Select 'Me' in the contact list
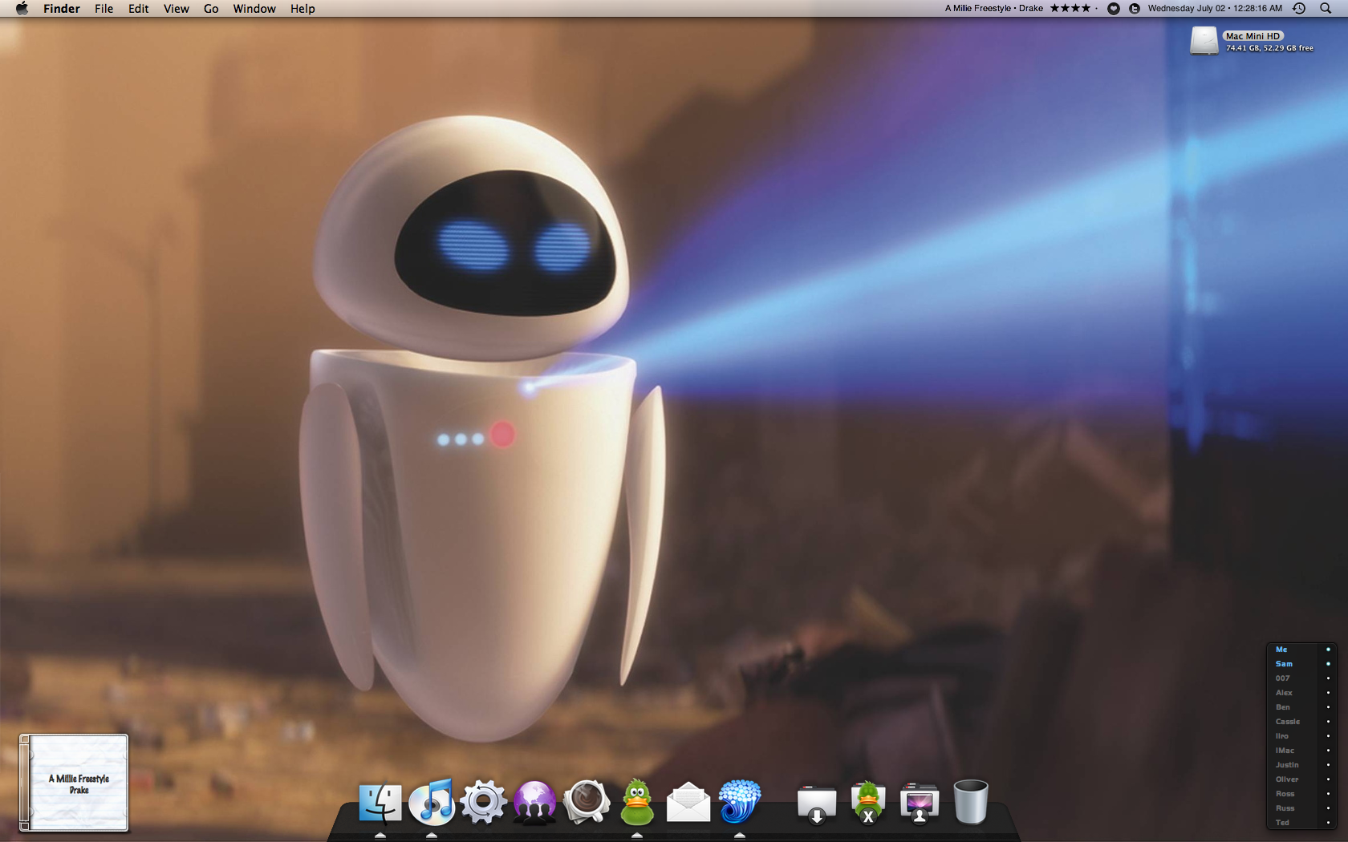Screen dimensions: 1348x842 coord(1281,650)
